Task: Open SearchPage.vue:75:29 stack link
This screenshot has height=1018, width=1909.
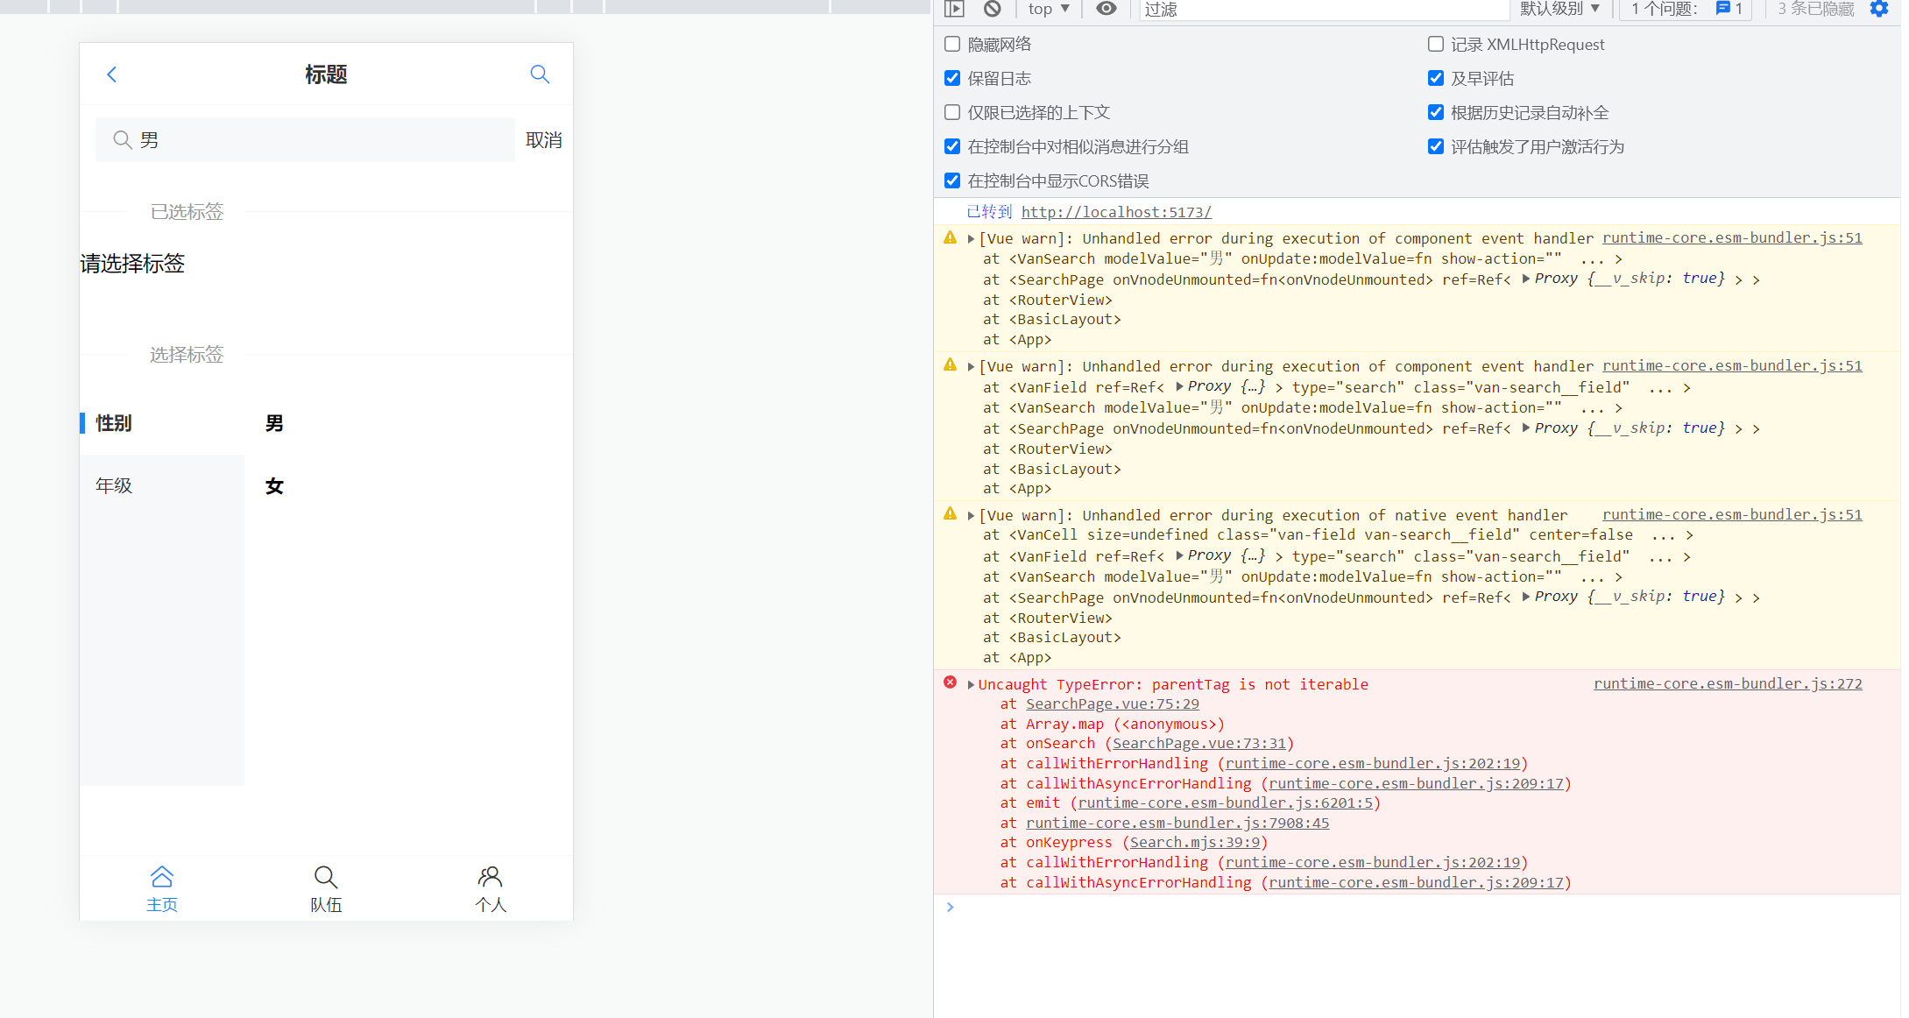Action: point(1113,703)
